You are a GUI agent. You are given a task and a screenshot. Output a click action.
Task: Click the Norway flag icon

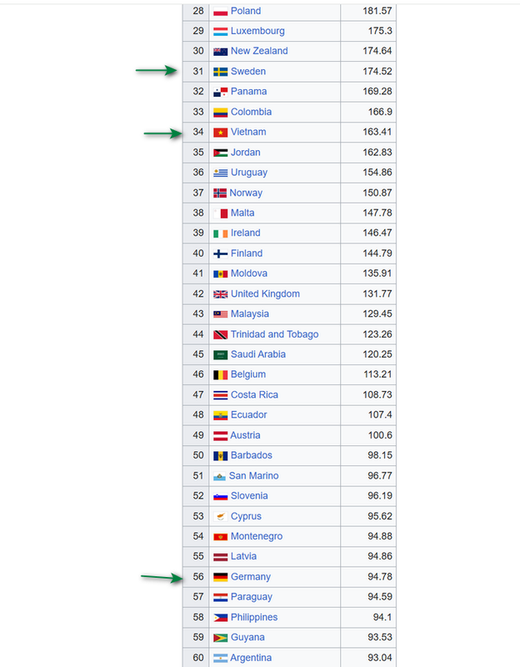[220, 193]
